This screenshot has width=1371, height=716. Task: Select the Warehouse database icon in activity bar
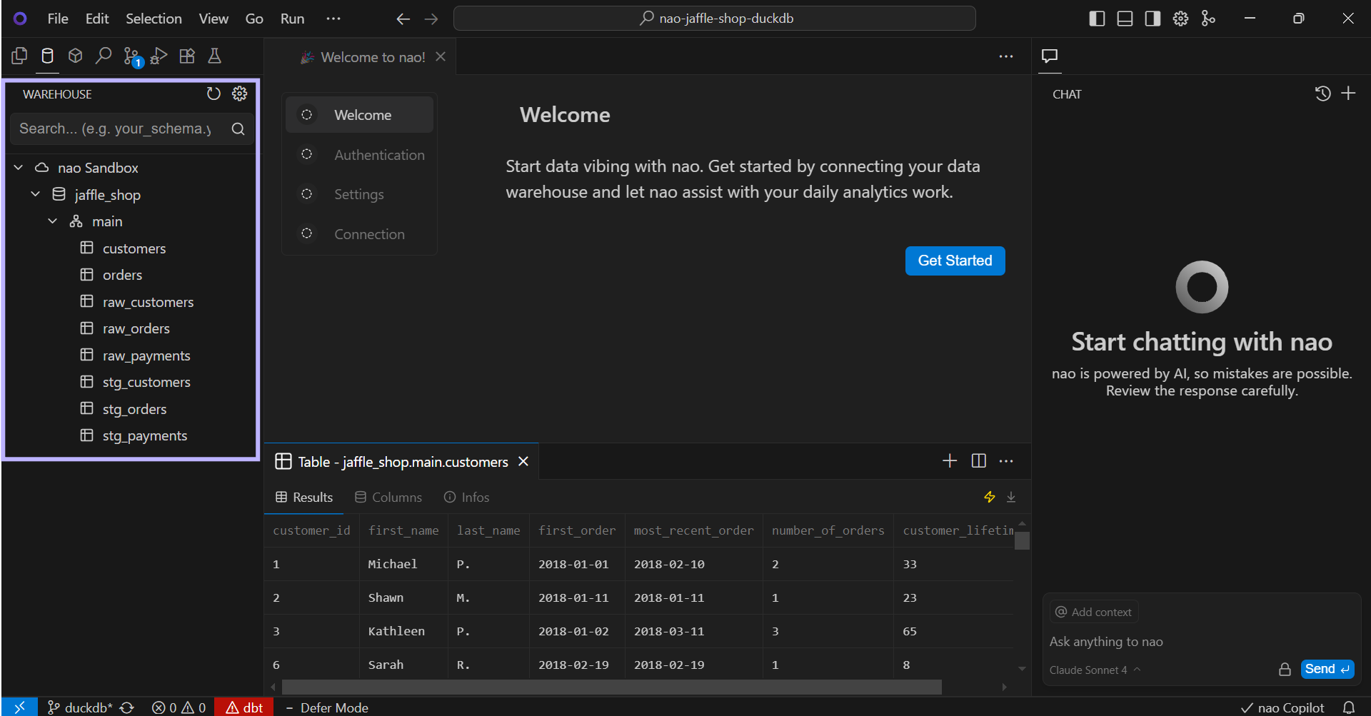click(x=47, y=56)
